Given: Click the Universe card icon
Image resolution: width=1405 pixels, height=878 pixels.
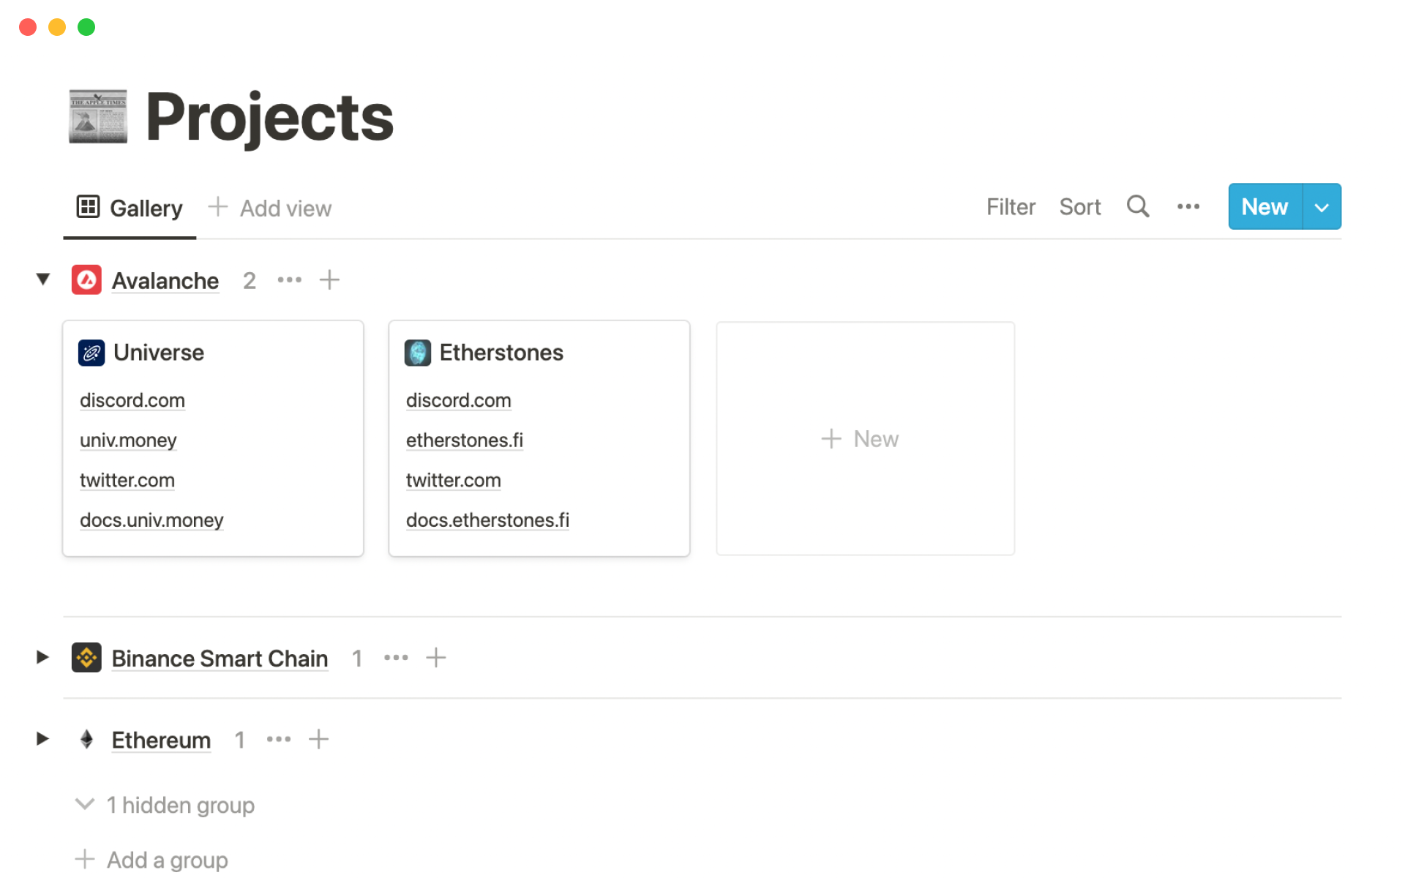Looking at the screenshot, I should pos(91,353).
